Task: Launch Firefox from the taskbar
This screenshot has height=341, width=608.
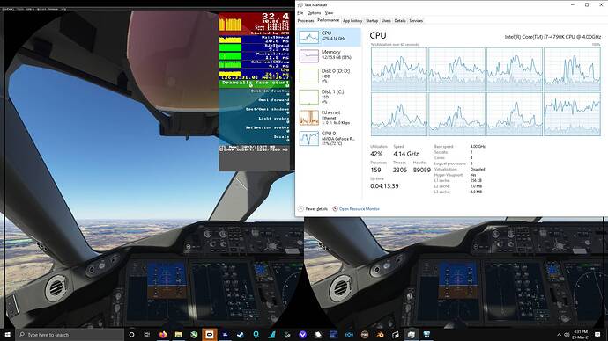Action: pyautogui.click(x=163, y=335)
